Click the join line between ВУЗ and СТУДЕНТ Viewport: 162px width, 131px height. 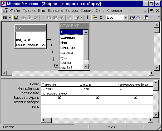pos(53,53)
